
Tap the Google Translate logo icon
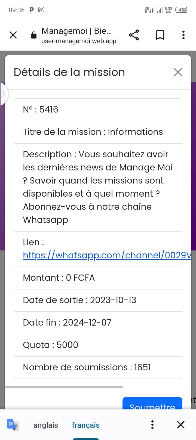[x=13, y=425]
